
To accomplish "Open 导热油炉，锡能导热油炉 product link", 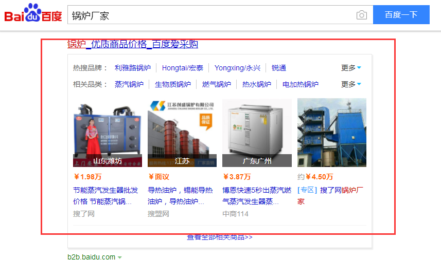I will point(180,196).
